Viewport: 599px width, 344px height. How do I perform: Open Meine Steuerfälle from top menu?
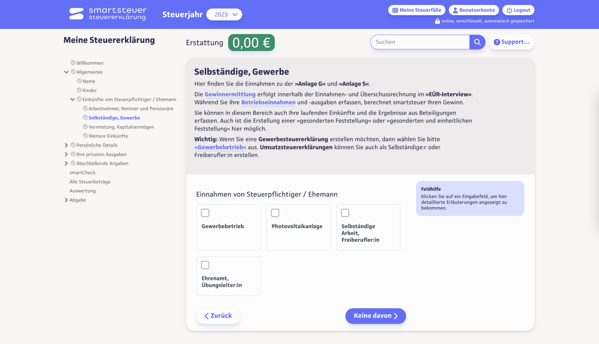416,10
